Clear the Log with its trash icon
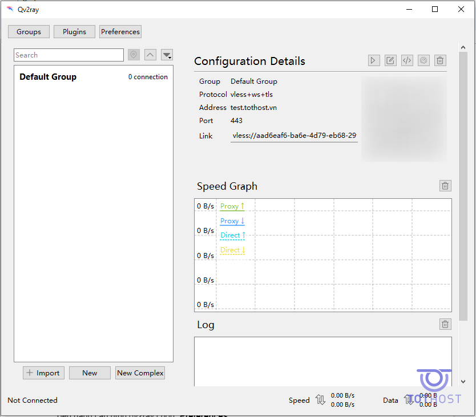 click(445, 324)
